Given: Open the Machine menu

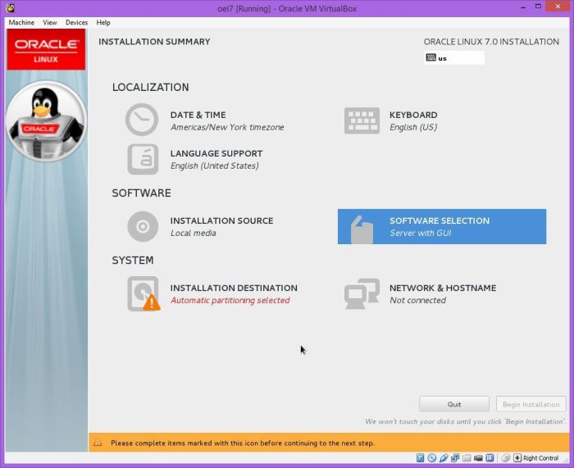Looking at the screenshot, I should pyautogui.click(x=21, y=22).
